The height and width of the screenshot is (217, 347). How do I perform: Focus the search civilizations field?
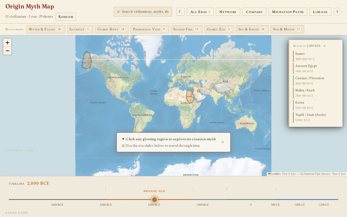(x=143, y=12)
